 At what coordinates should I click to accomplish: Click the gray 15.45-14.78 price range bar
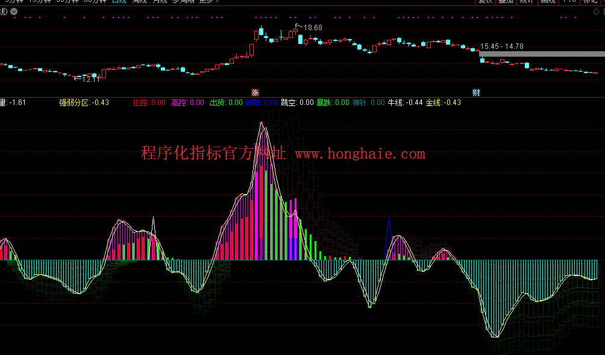[542, 54]
